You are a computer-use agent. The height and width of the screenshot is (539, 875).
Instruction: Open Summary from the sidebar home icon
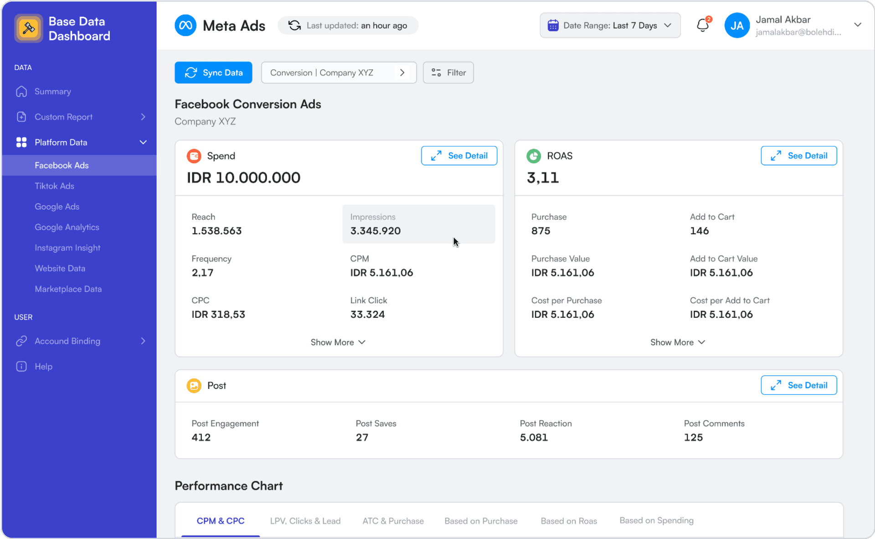(x=21, y=92)
